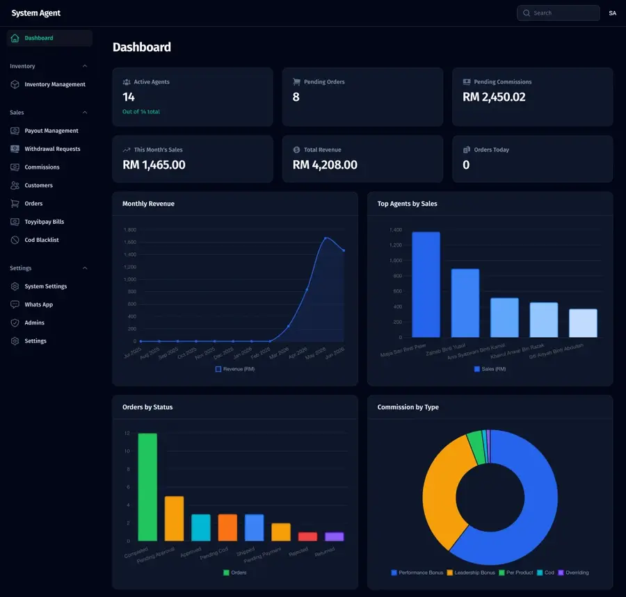This screenshot has height=597, width=626.
Task: Click the Pending Commissions card icon
Action: [x=467, y=82]
